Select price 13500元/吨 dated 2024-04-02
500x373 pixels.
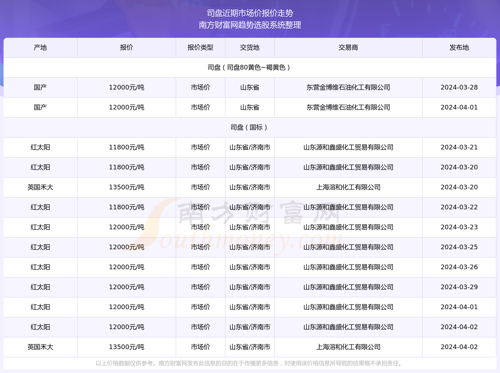pyautogui.click(x=126, y=347)
